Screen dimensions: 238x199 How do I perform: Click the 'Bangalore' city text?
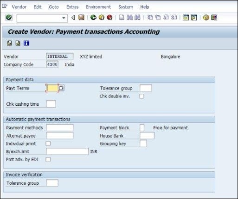tap(170, 57)
